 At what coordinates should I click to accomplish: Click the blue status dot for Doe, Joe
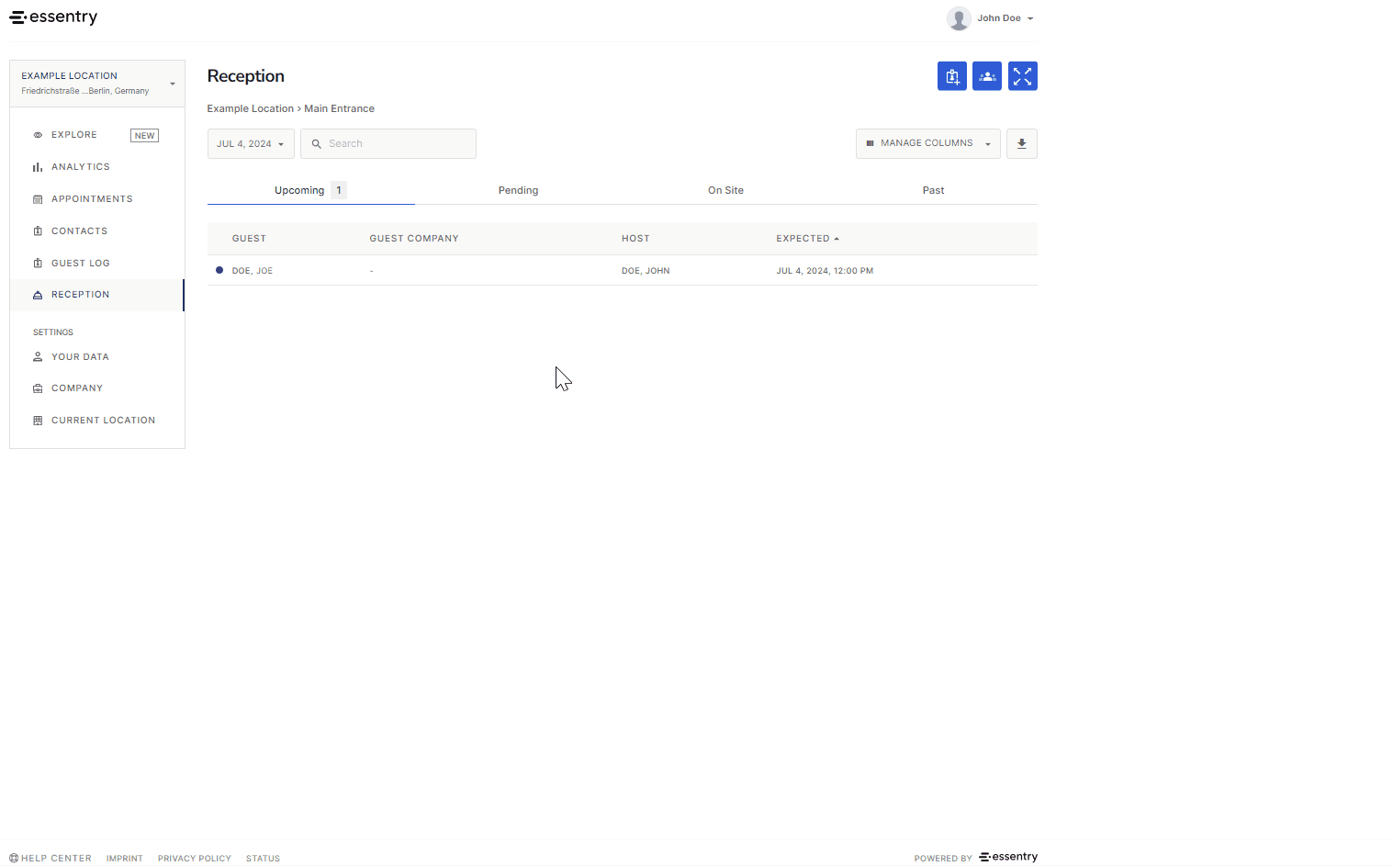coord(219,270)
